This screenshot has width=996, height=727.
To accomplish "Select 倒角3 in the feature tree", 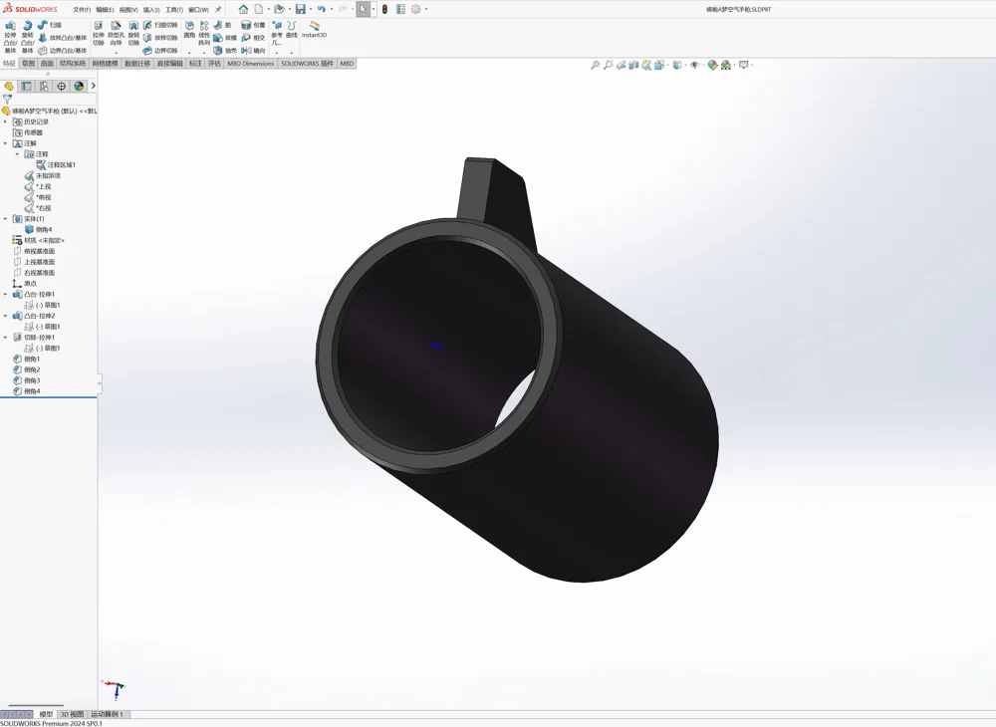I will [x=27, y=380].
